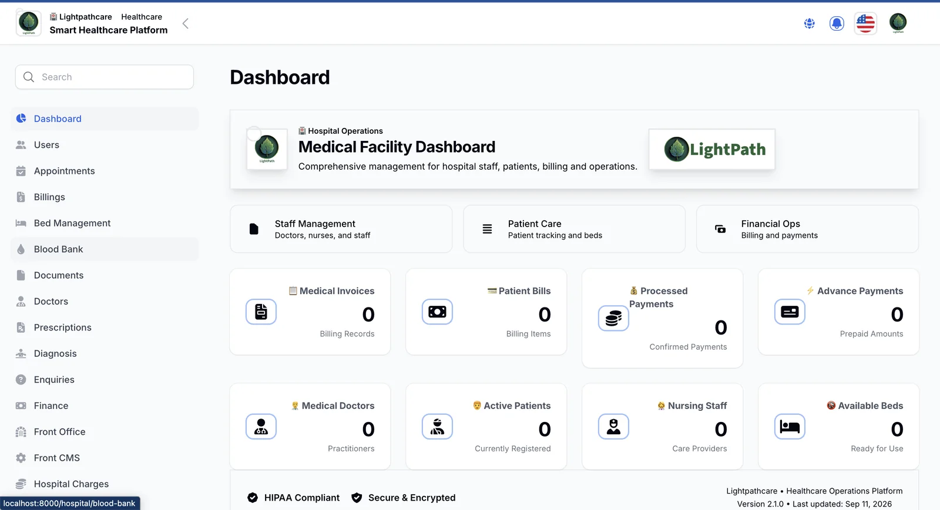The image size is (940, 510).
Task: Click the Documents file icon
Action: pos(21,275)
